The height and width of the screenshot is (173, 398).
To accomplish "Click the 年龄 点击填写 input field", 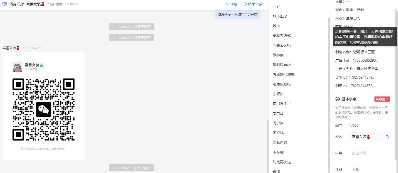I will 367,153.
